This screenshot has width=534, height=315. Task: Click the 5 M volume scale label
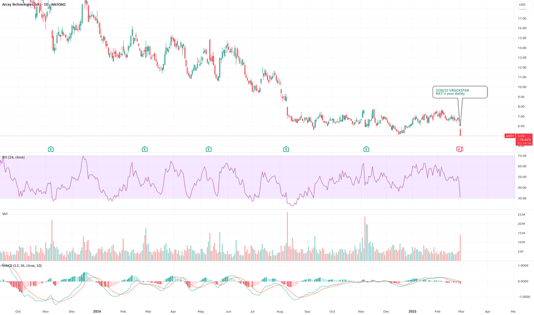coord(521,251)
